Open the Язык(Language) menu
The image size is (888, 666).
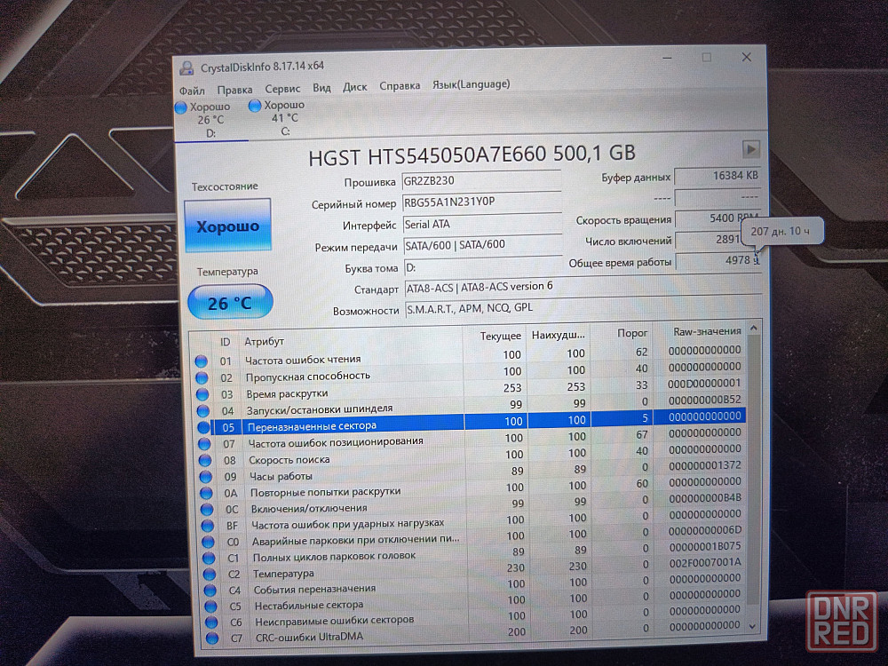[x=471, y=84]
